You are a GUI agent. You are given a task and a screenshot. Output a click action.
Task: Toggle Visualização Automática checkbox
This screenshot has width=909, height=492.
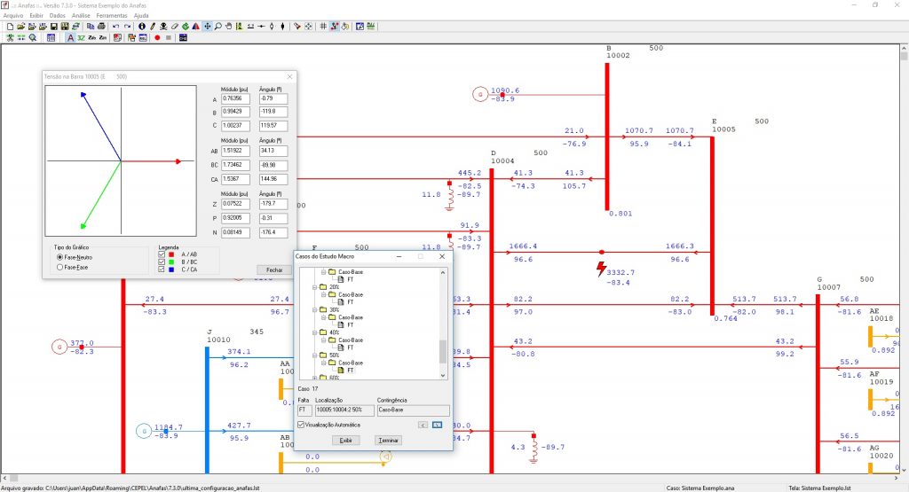[302, 425]
